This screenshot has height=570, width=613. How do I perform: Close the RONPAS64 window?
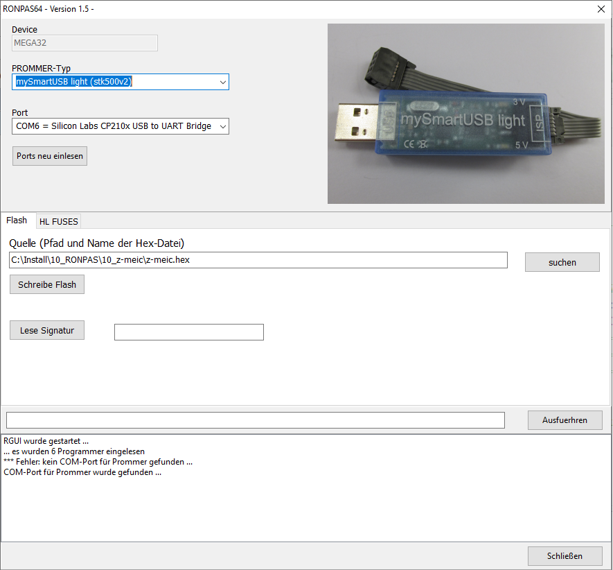click(x=601, y=9)
